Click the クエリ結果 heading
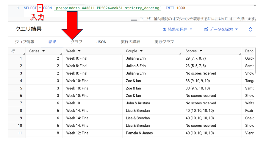 point(28,29)
